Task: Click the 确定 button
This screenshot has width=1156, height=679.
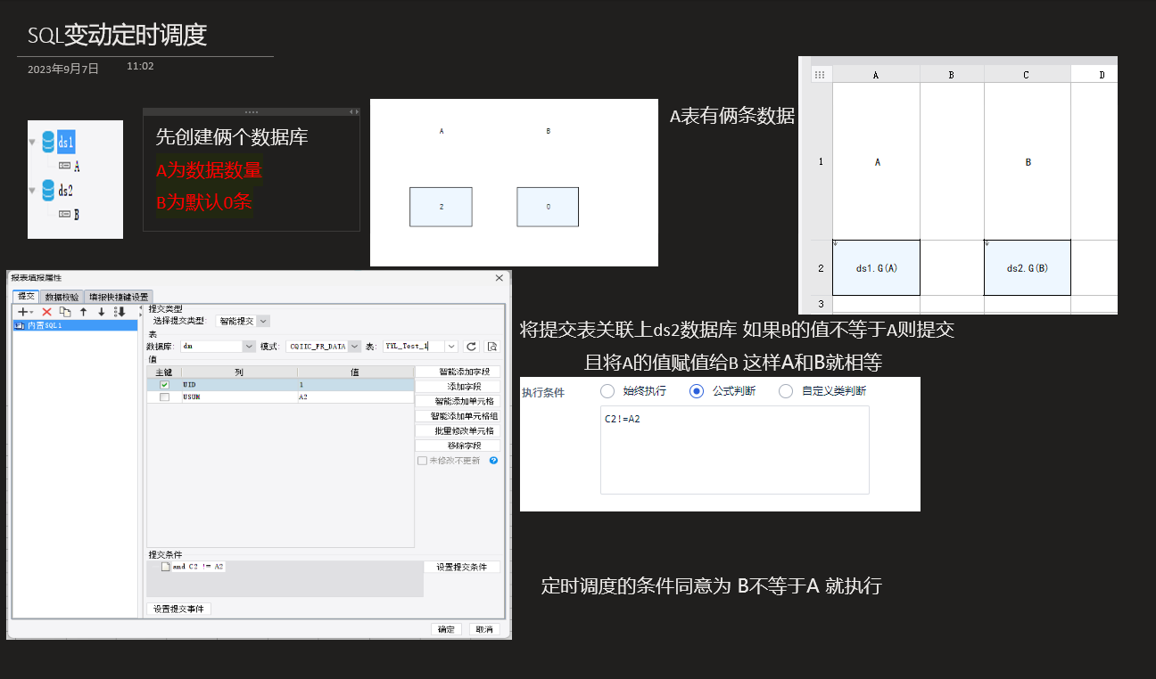Action: click(x=446, y=629)
